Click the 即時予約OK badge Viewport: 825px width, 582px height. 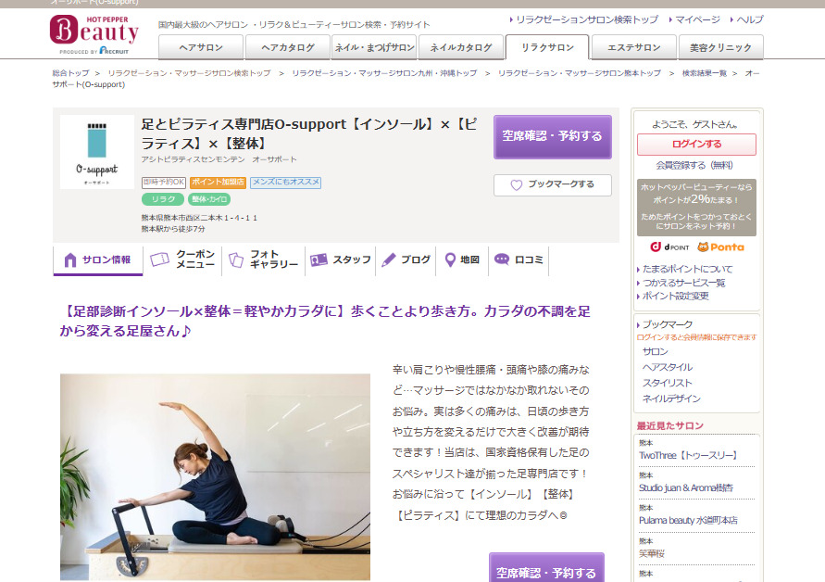[x=164, y=183]
